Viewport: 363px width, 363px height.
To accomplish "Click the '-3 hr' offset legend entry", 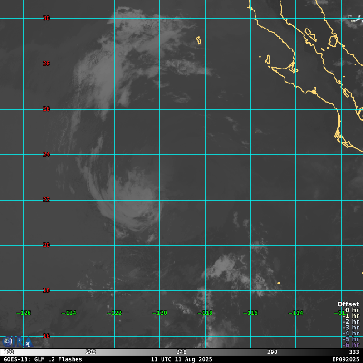I will (x=351, y=327).
